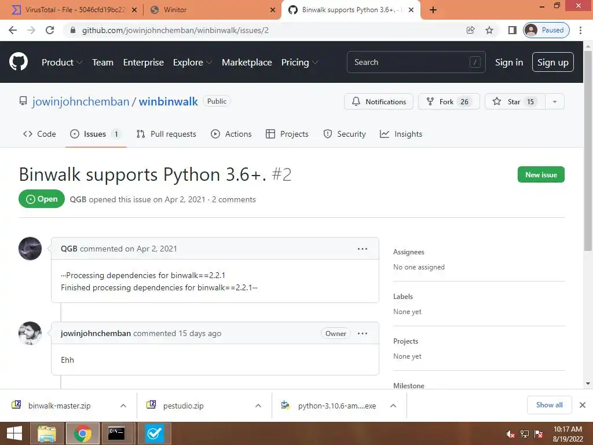Click the site info lock icon
The width and height of the screenshot is (593, 445).
[x=73, y=30]
